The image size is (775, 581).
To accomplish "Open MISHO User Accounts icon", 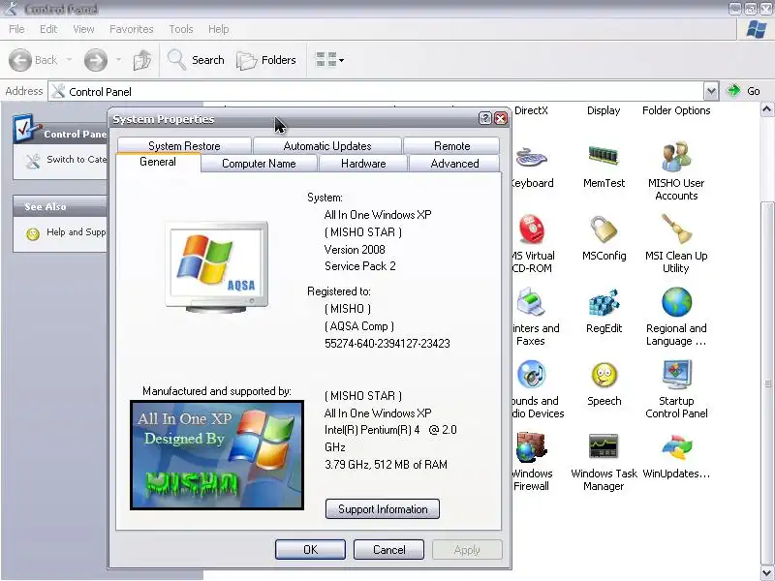I will (676, 156).
